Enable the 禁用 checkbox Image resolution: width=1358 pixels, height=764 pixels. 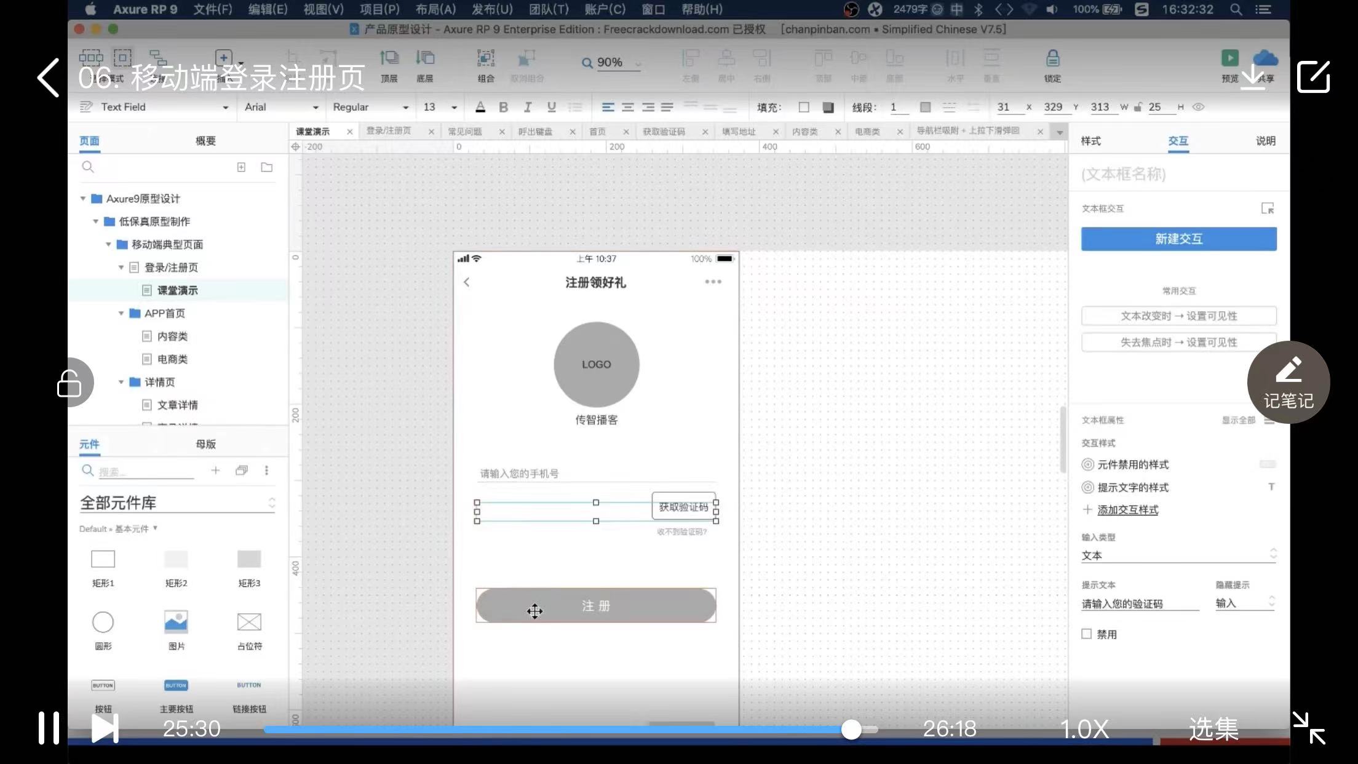[x=1087, y=634]
